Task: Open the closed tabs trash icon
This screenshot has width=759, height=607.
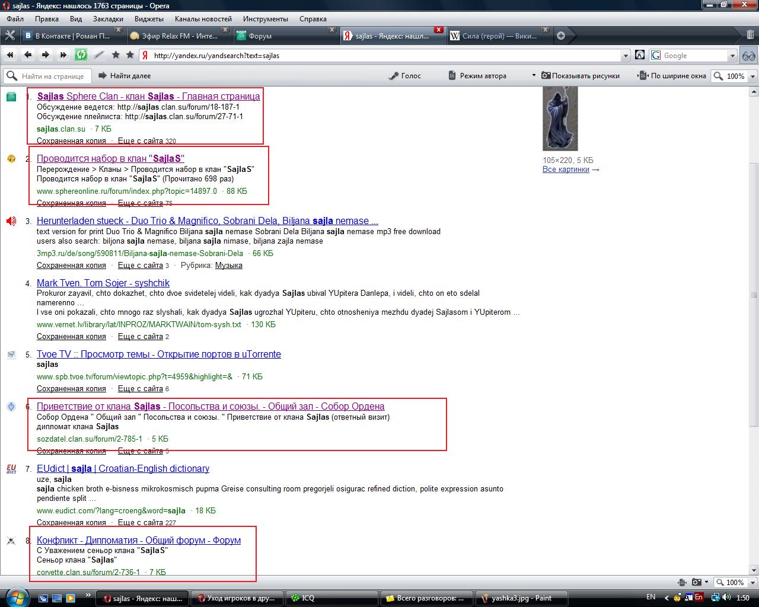Action: coord(750,36)
